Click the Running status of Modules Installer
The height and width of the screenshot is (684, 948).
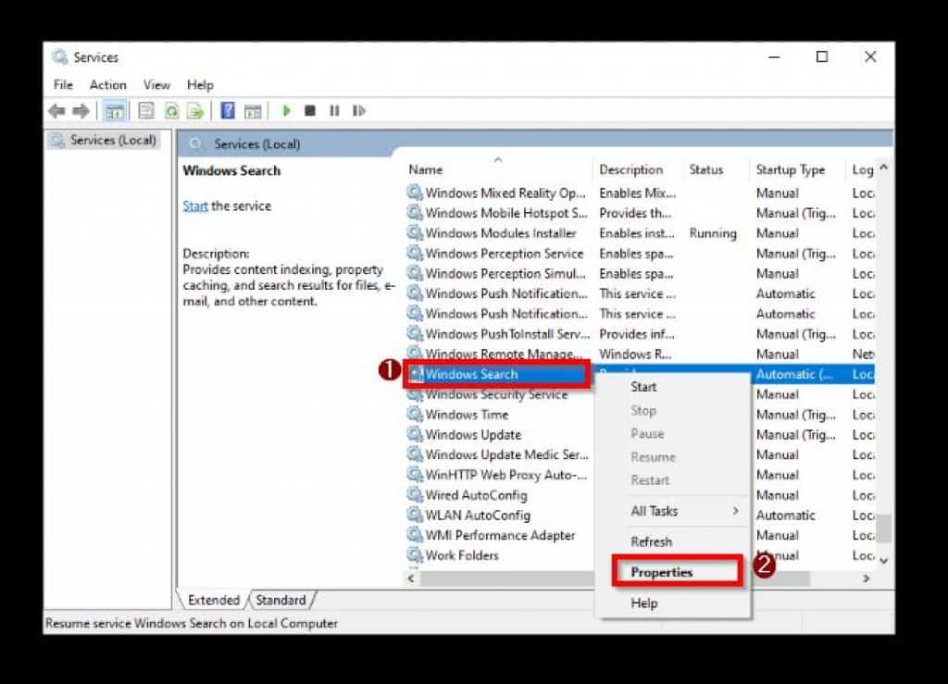point(713,233)
